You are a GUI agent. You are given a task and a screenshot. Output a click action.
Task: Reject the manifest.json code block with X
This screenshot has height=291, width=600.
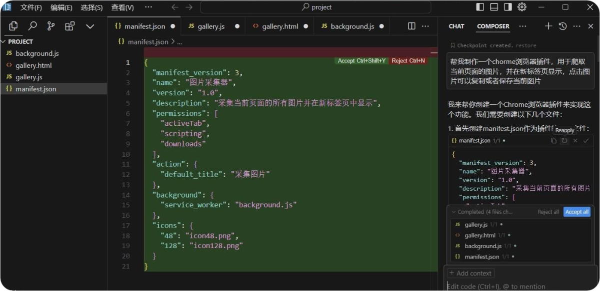tap(575, 141)
